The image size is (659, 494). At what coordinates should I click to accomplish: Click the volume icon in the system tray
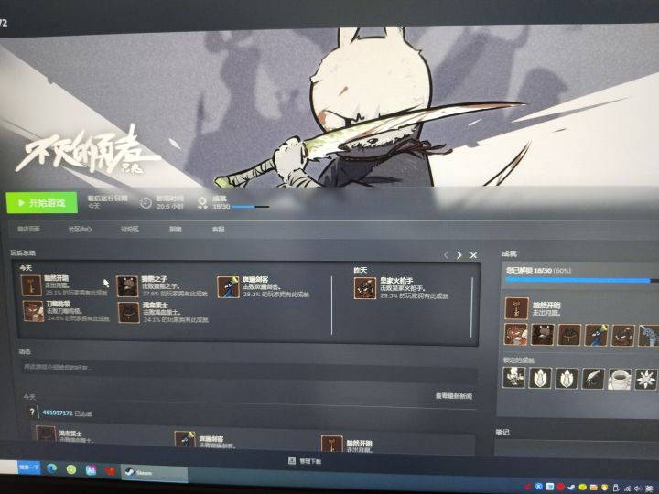click(638, 489)
